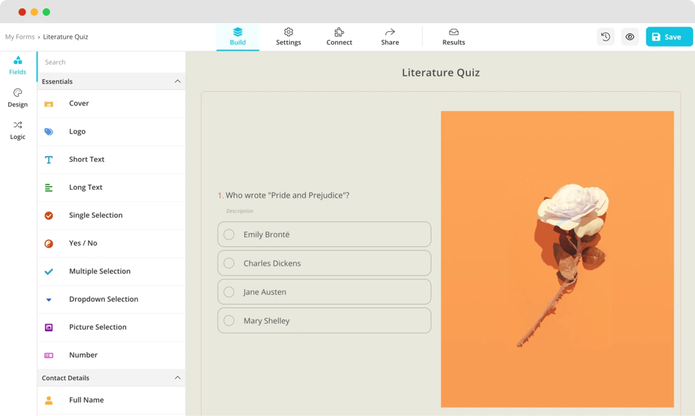Open the Logic panel in the sidebar
Image resolution: width=695 pixels, height=416 pixels.
pyautogui.click(x=17, y=131)
